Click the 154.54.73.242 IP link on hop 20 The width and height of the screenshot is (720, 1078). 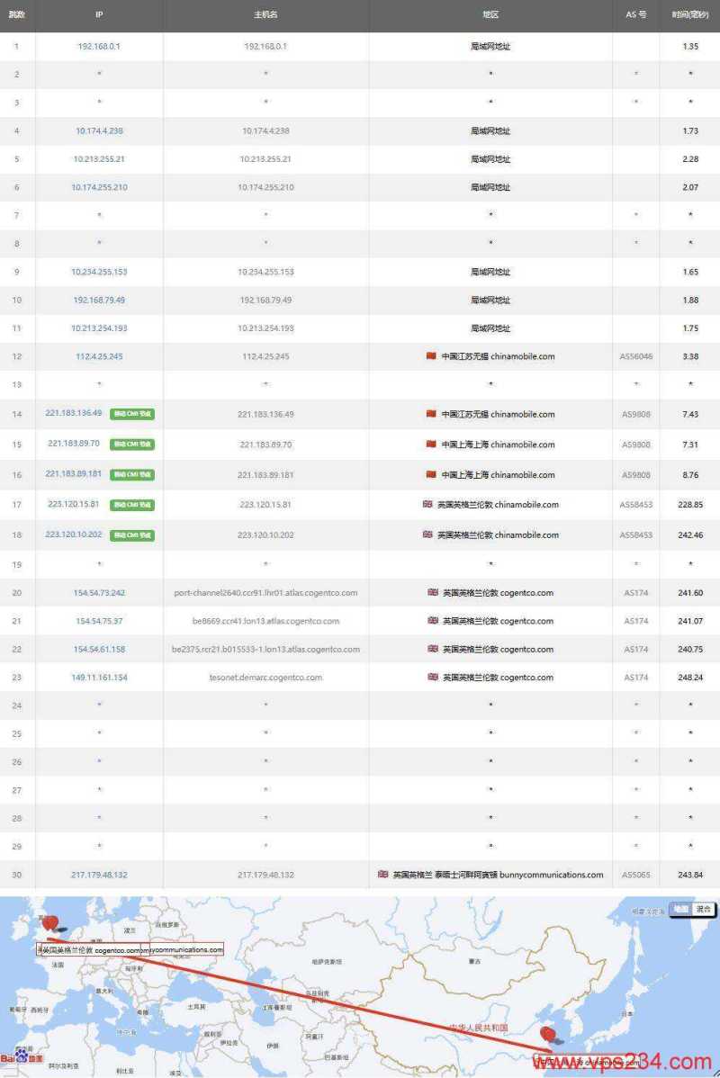tap(98, 592)
